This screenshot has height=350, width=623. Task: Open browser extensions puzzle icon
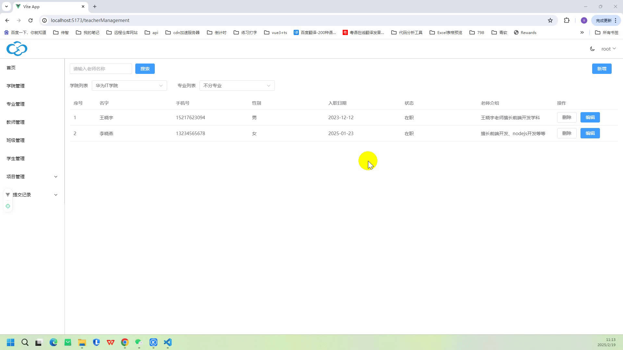tap(567, 20)
